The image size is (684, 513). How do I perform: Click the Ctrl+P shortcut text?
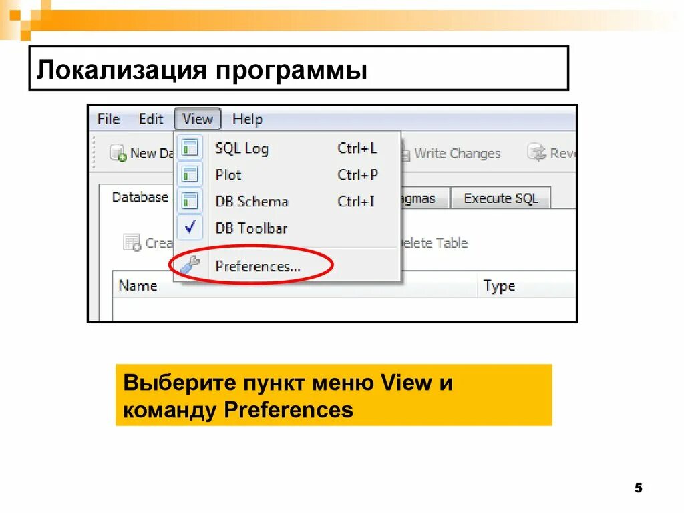[x=358, y=175]
